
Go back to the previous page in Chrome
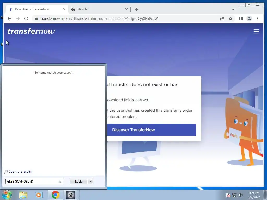coord(9,18)
